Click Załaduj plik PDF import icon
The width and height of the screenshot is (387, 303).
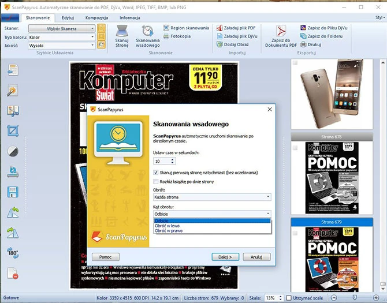pyautogui.click(x=219, y=28)
